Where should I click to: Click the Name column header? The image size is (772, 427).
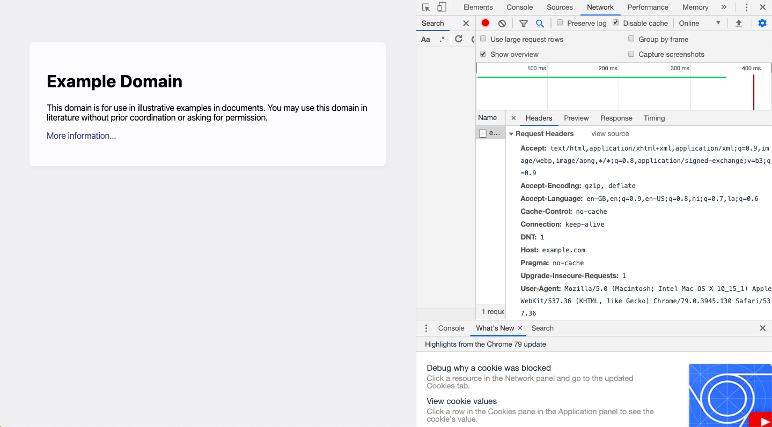tap(490, 118)
